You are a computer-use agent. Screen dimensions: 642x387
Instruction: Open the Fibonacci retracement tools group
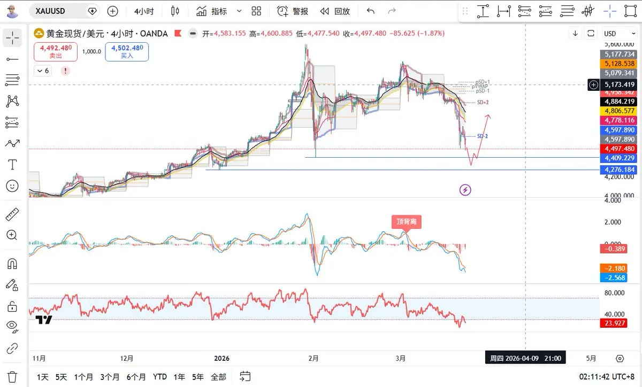point(13,80)
